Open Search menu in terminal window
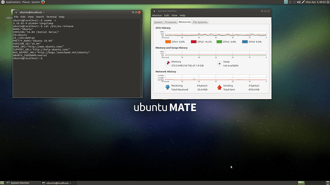330x185 pixels. pyautogui.click(x=40, y=17)
